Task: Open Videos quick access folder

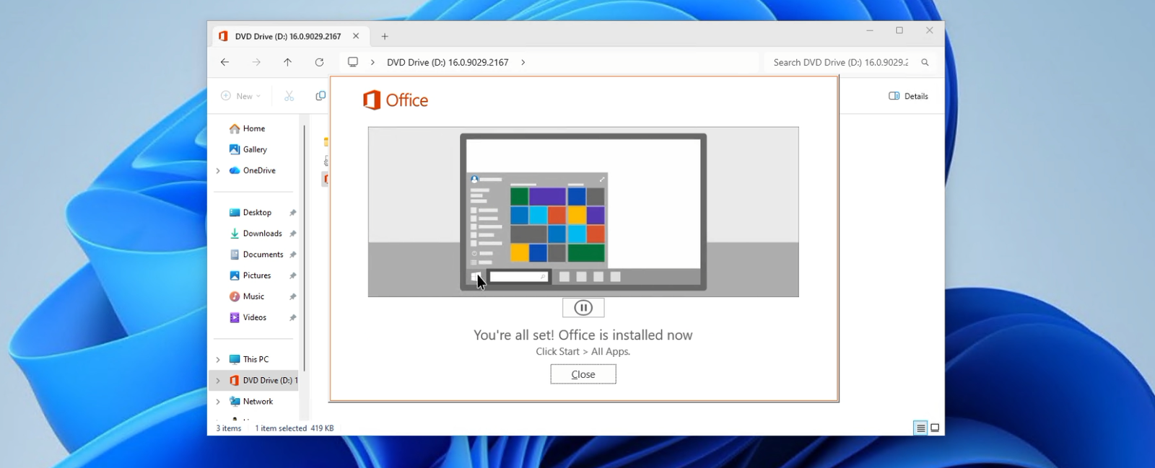Action: (x=254, y=317)
